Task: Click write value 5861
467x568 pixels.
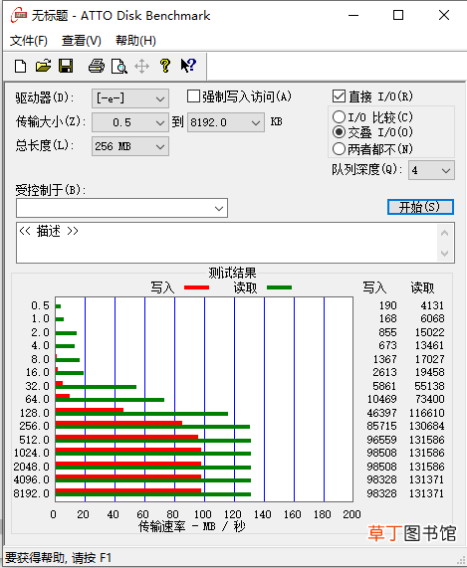Action: [x=384, y=386]
